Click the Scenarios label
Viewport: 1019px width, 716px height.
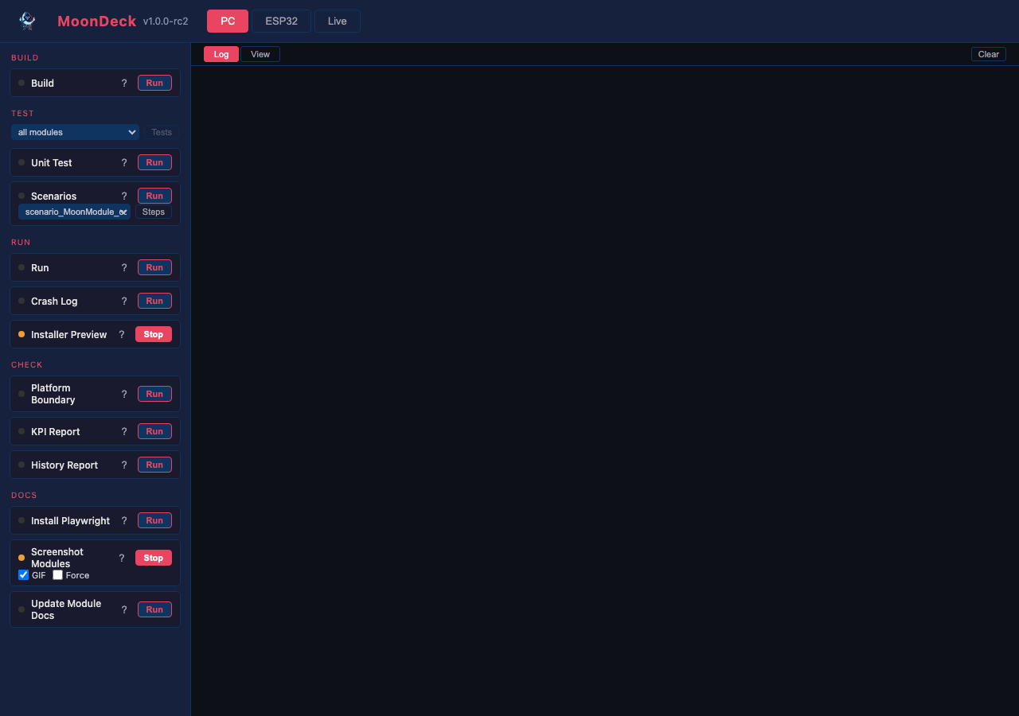[x=54, y=197]
